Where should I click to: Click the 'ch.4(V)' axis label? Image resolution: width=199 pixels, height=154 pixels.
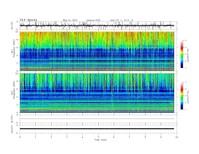click(12, 129)
